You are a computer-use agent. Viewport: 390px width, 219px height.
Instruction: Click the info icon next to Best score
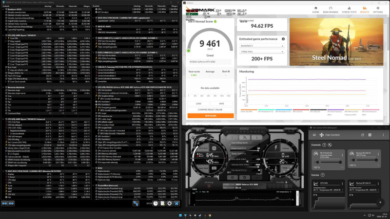point(229,72)
